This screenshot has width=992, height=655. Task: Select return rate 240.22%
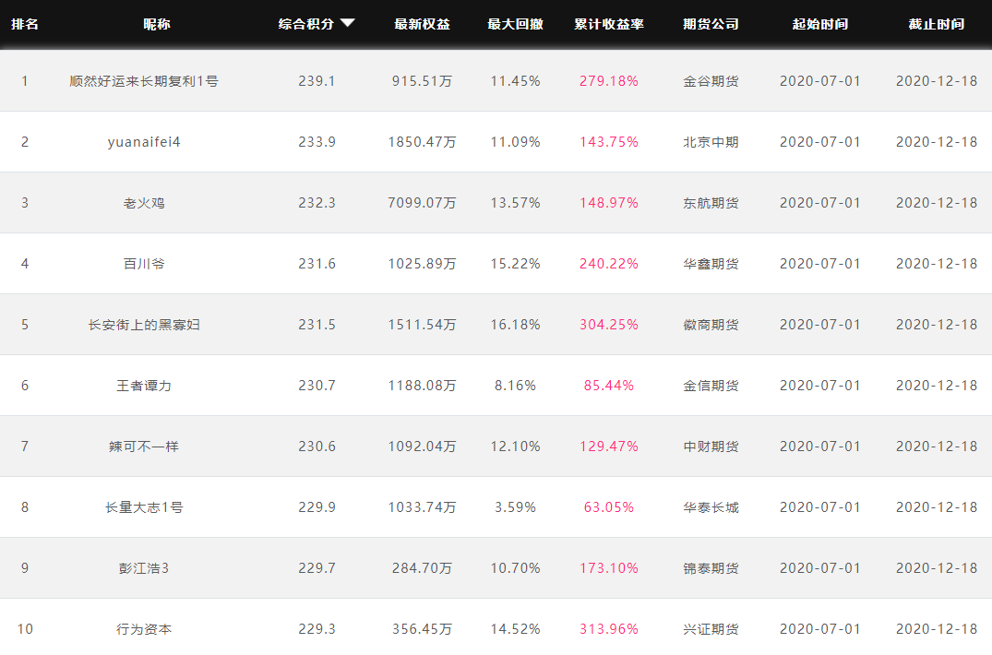(x=609, y=264)
